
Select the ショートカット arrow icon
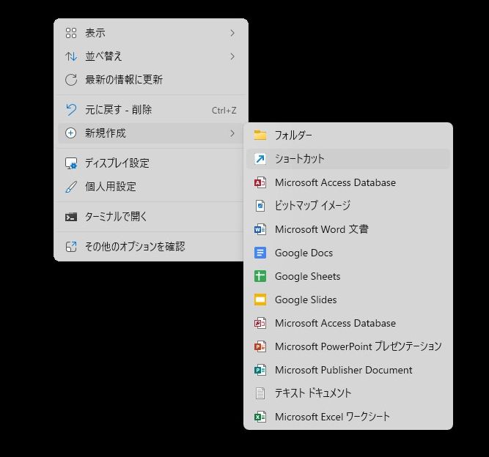coord(260,159)
